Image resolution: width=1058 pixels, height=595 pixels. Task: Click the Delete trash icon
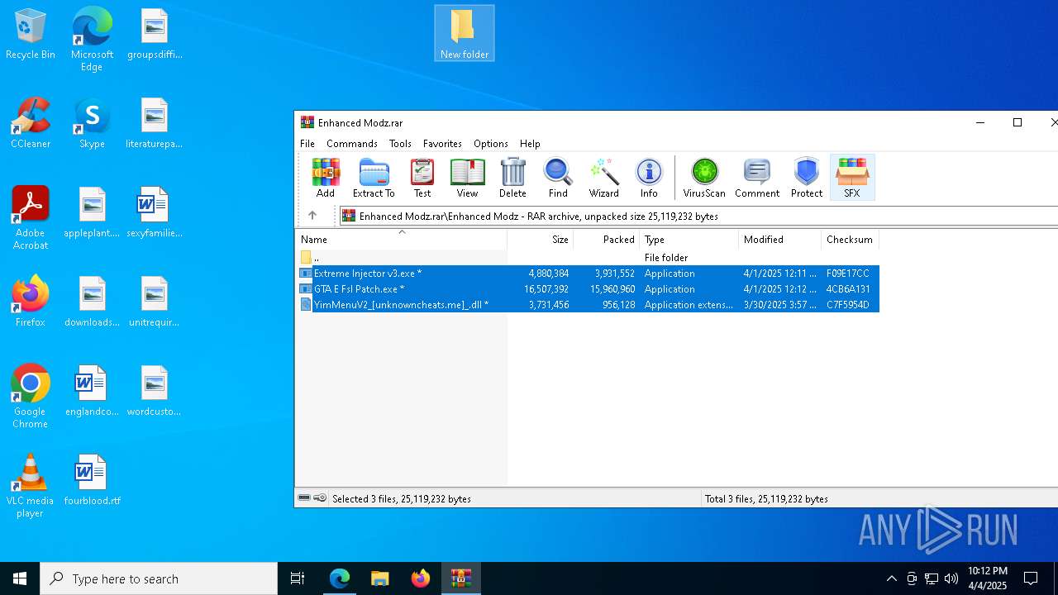click(x=512, y=178)
